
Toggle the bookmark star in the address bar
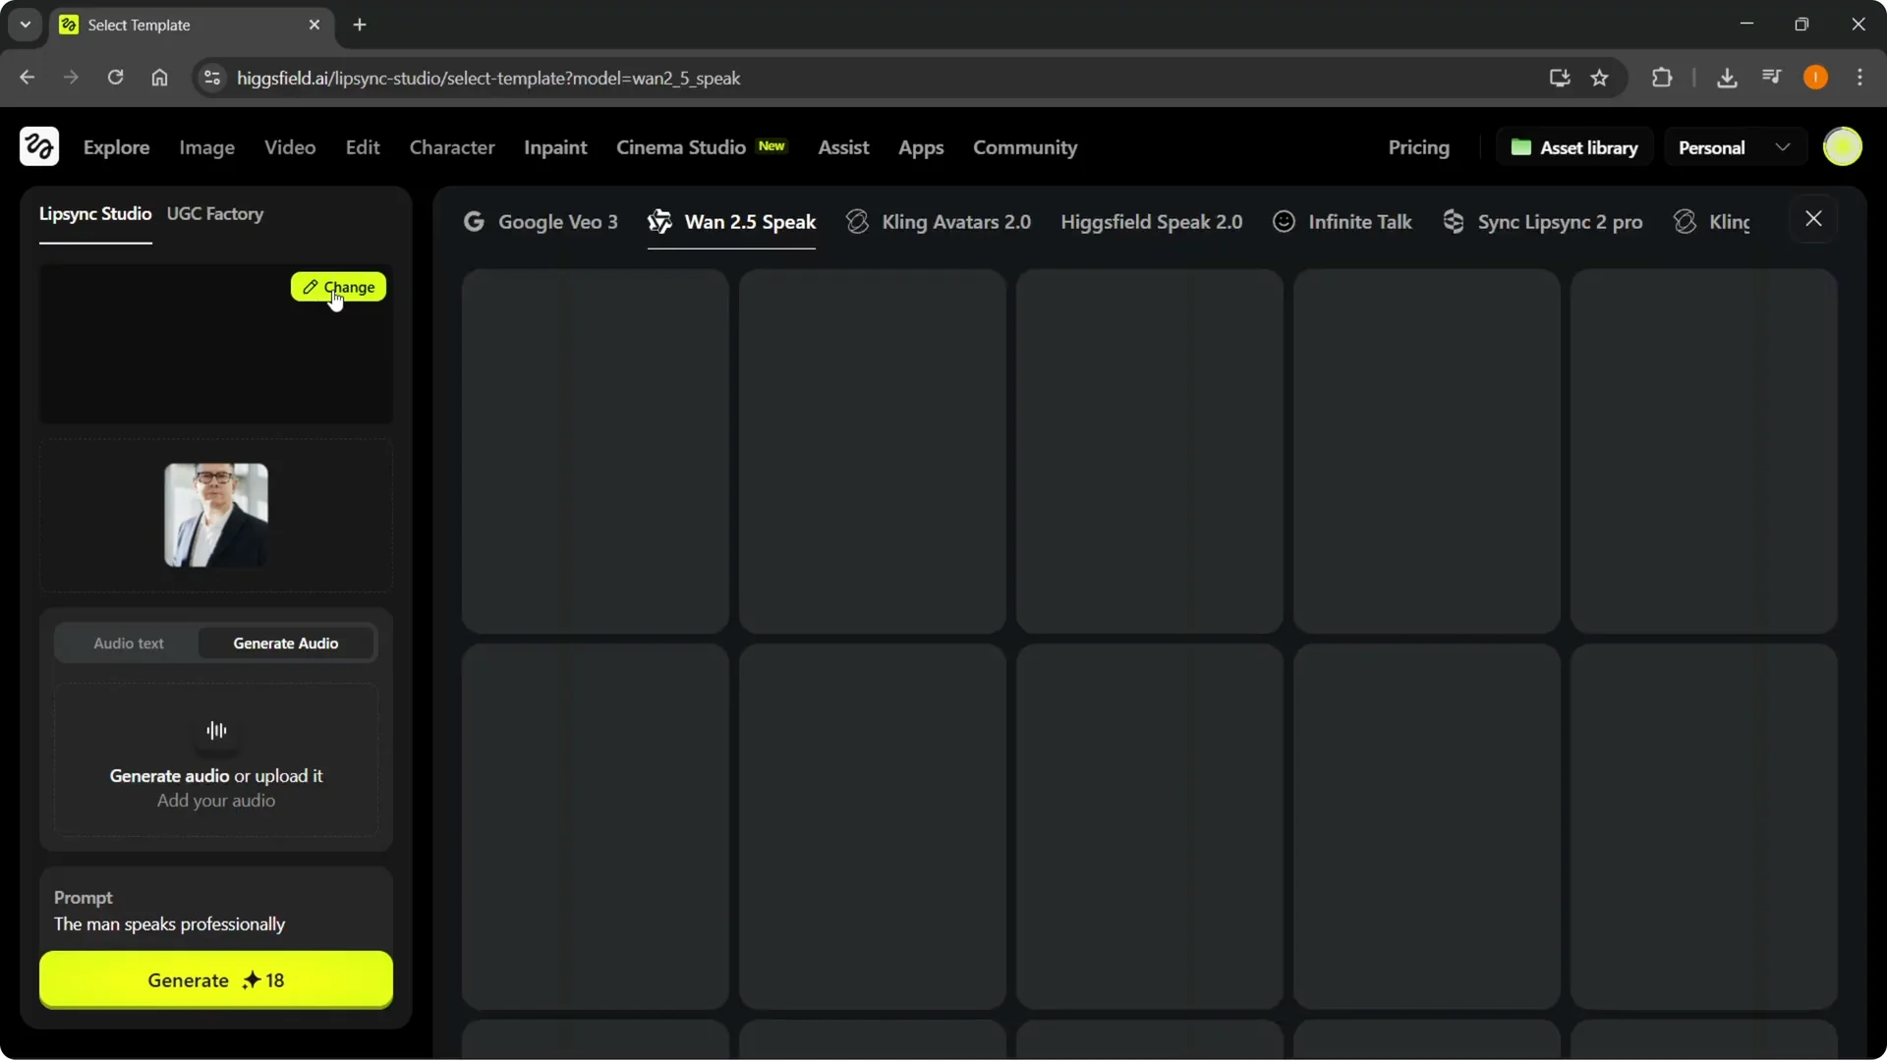click(x=1600, y=78)
